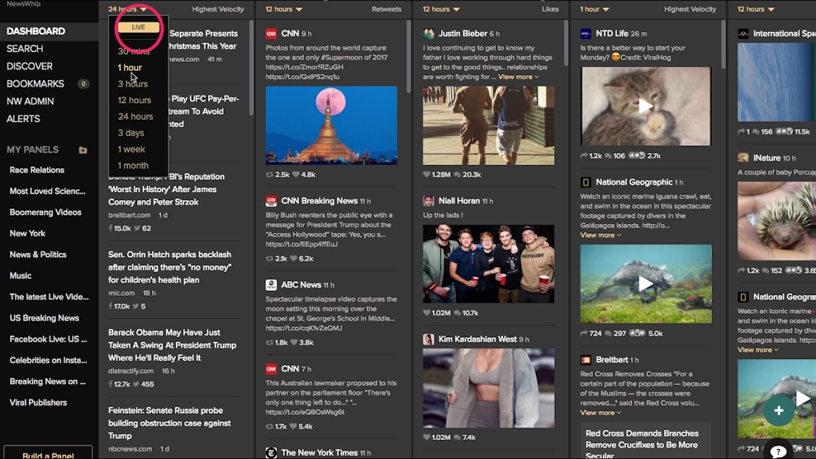Click the green plus add button
Image resolution: width=816 pixels, height=459 pixels.
(x=779, y=411)
